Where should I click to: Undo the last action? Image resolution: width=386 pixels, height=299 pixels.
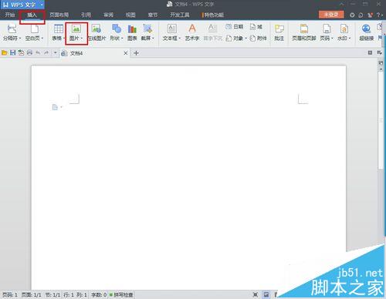[x=38, y=53]
